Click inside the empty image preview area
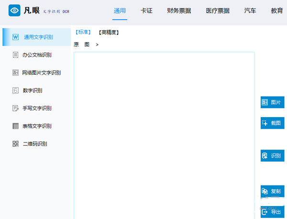The image size is (287, 219). pos(164,135)
